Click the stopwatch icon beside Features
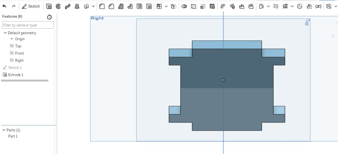 49,17
